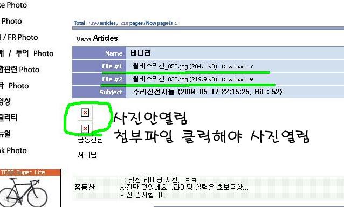Click the 꿈동산님 caption text
The image size is (344, 207).
tap(90, 140)
